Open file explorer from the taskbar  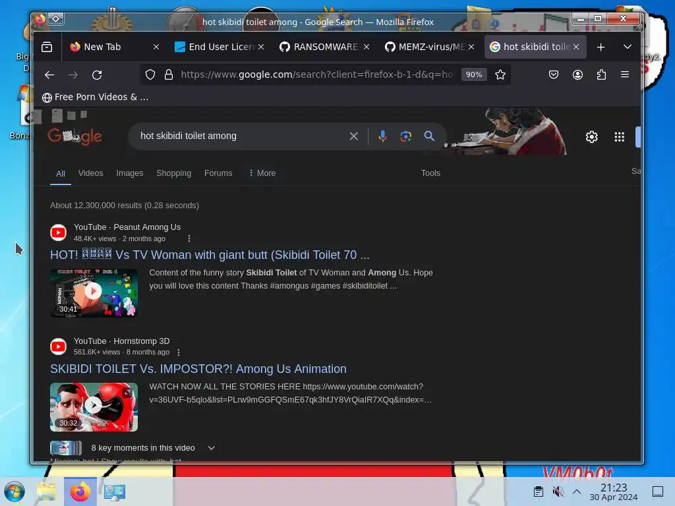click(x=47, y=492)
